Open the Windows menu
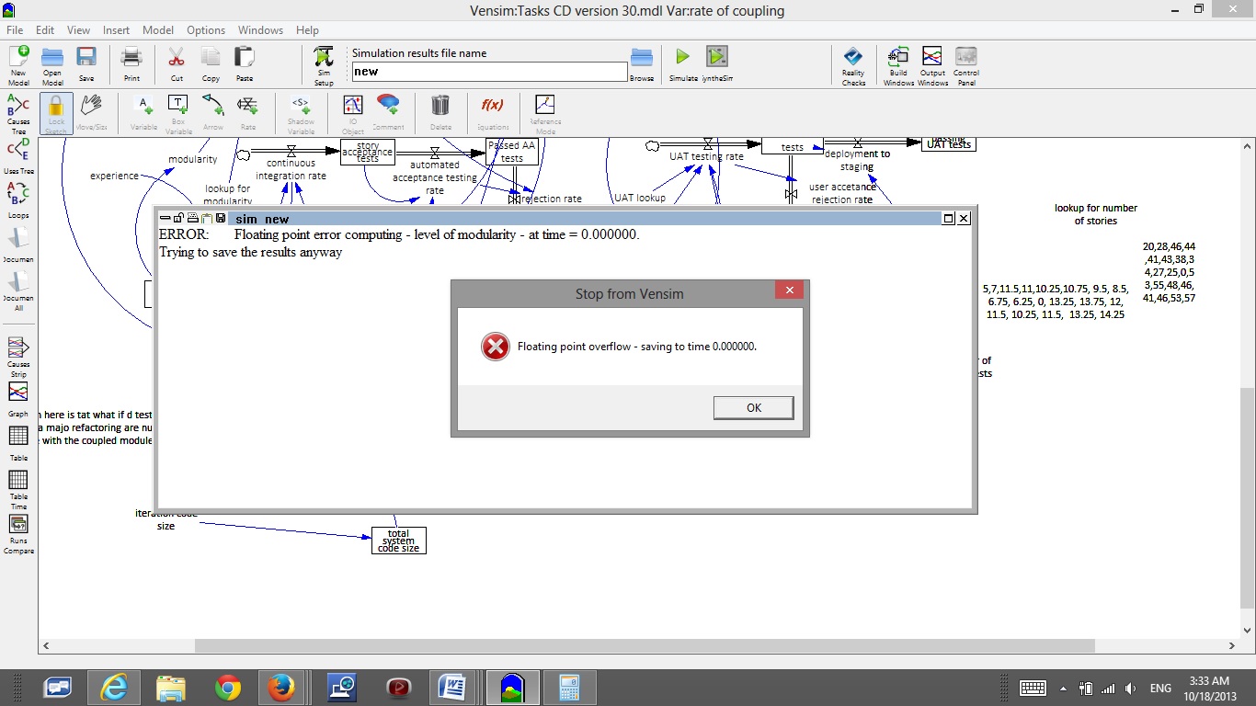The width and height of the screenshot is (1256, 706). tap(261, 30)
